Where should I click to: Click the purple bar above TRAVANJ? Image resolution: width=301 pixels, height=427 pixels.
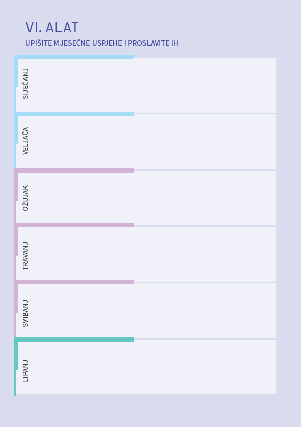pyautogui.click(x=74, y=225)
